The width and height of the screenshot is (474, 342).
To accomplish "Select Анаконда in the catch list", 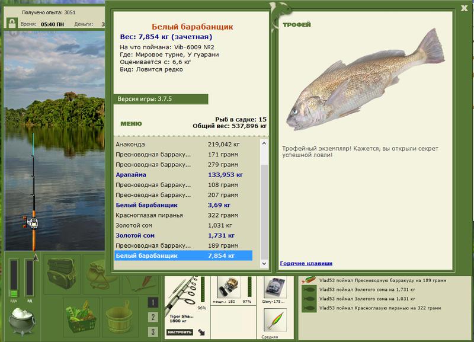I will pyautogui.click(x=183, y=144).
